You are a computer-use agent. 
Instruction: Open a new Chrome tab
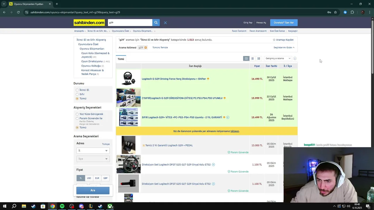pos(57,4)
